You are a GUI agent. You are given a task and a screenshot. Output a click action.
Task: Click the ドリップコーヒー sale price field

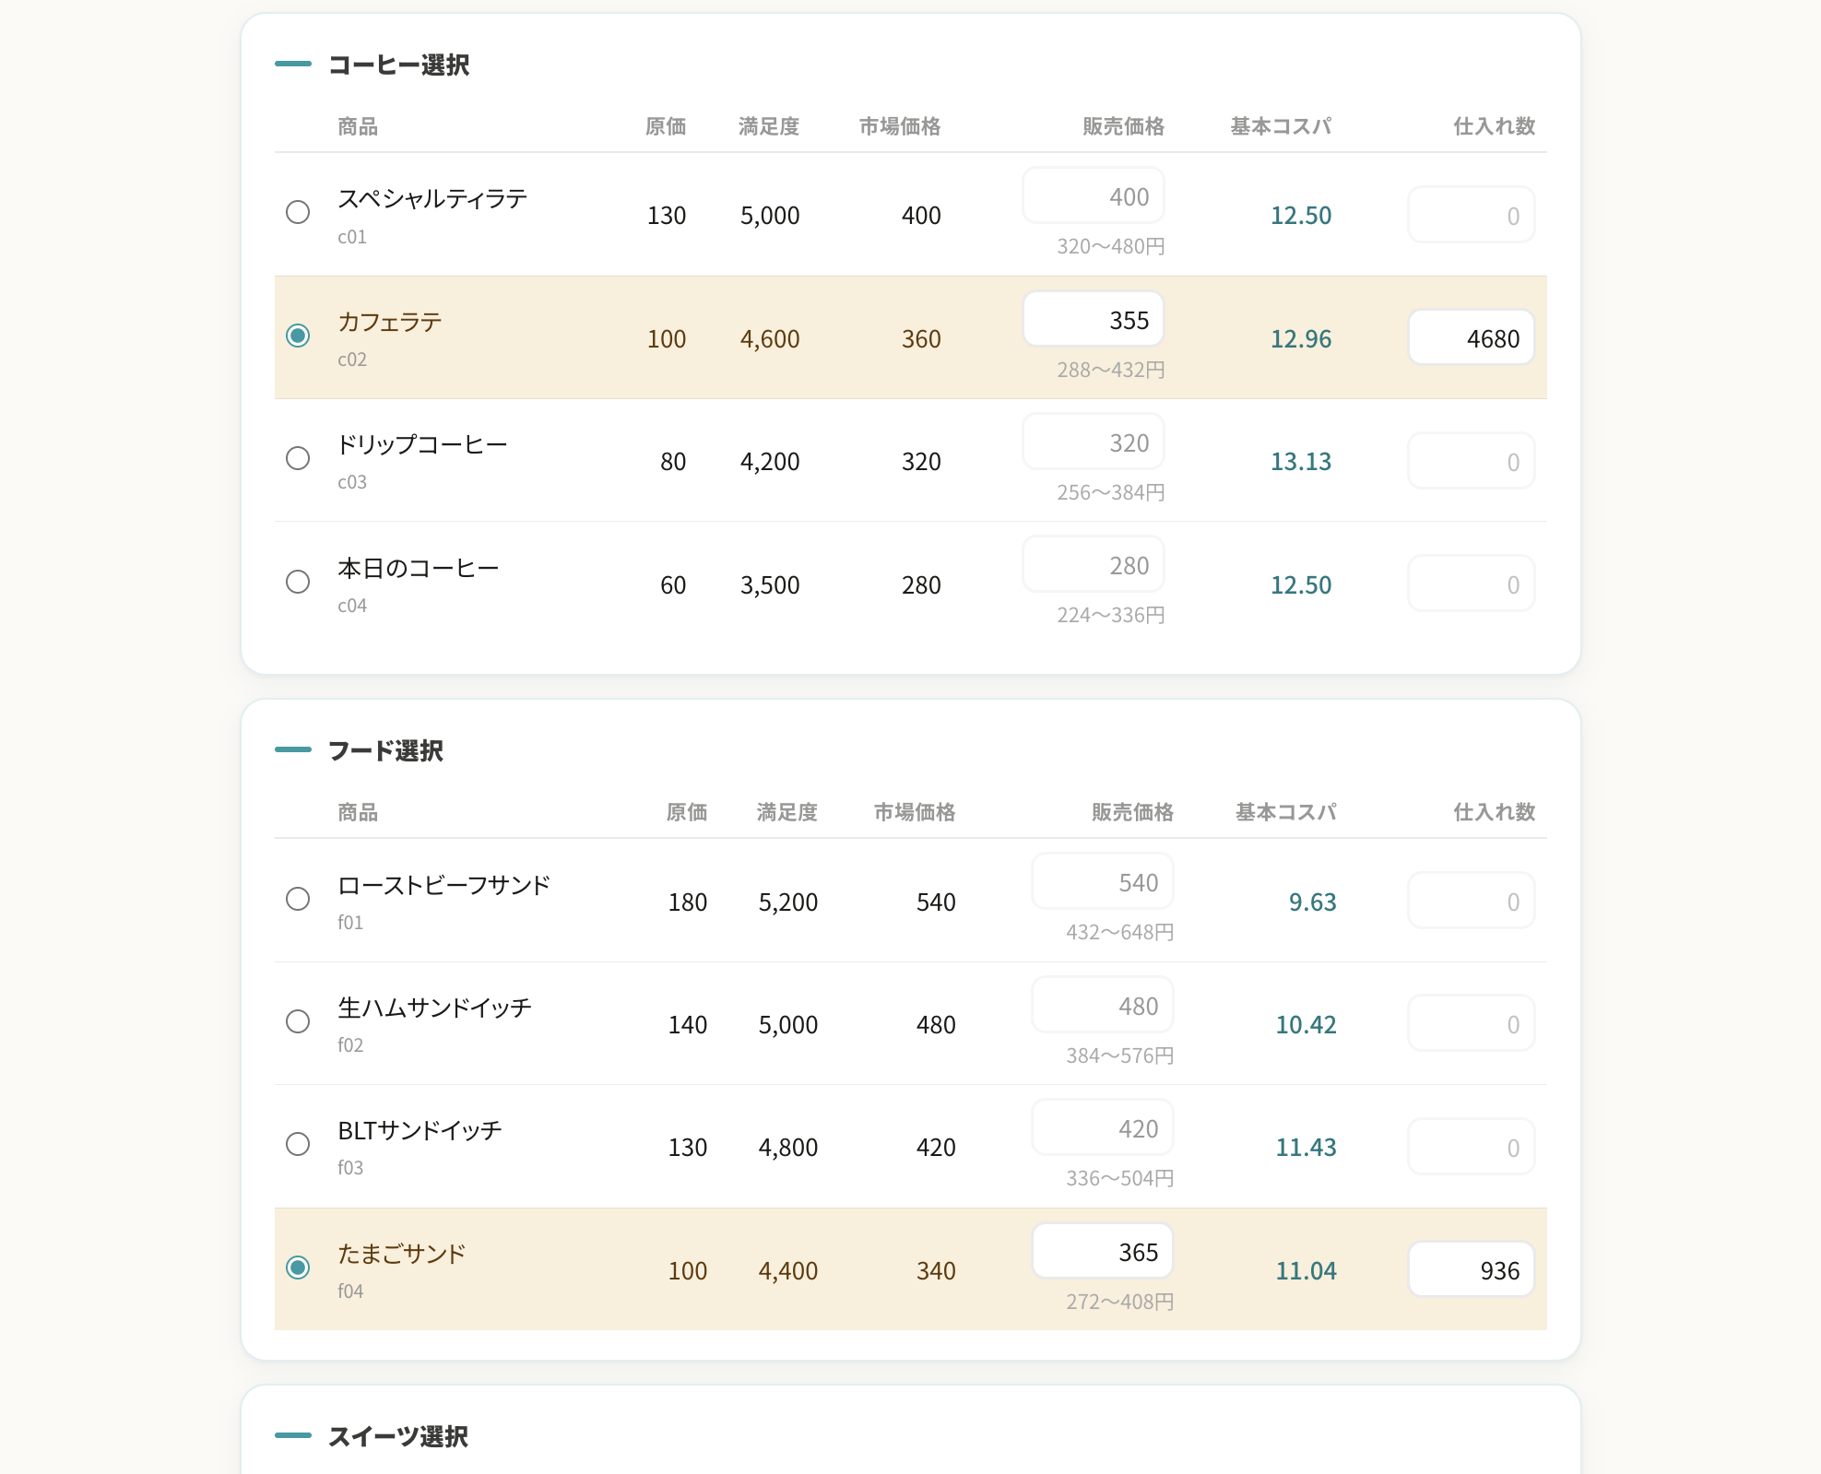coord(1094,442)
